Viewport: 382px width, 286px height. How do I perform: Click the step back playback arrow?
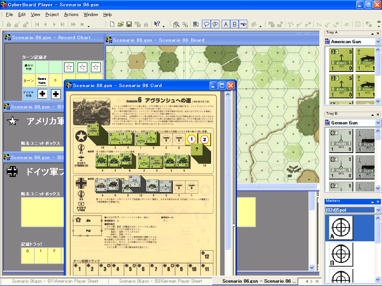tap(45, 24)
